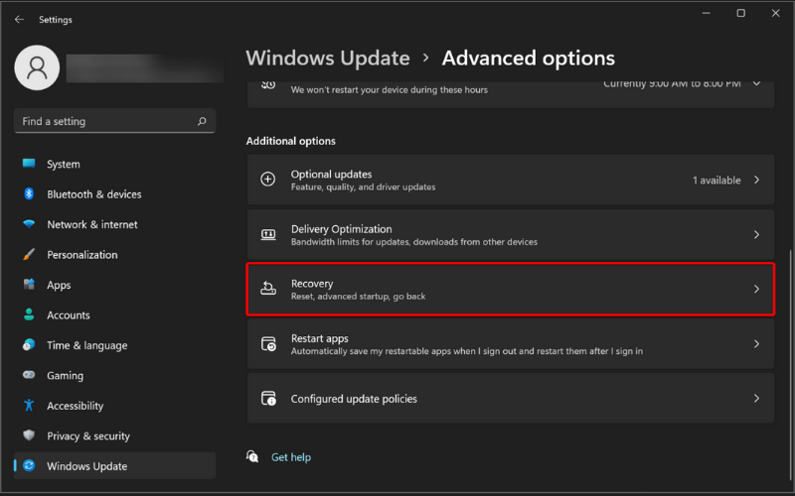Click the Recovery icon
The height and width of the screenshot is (496, 795).
(x=268, y=289)
